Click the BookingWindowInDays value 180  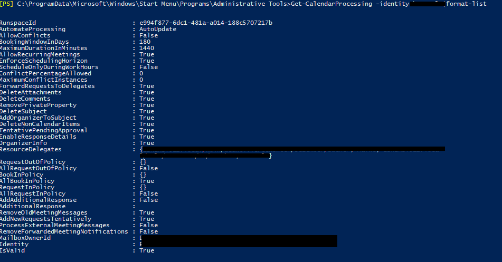(145, 42)
